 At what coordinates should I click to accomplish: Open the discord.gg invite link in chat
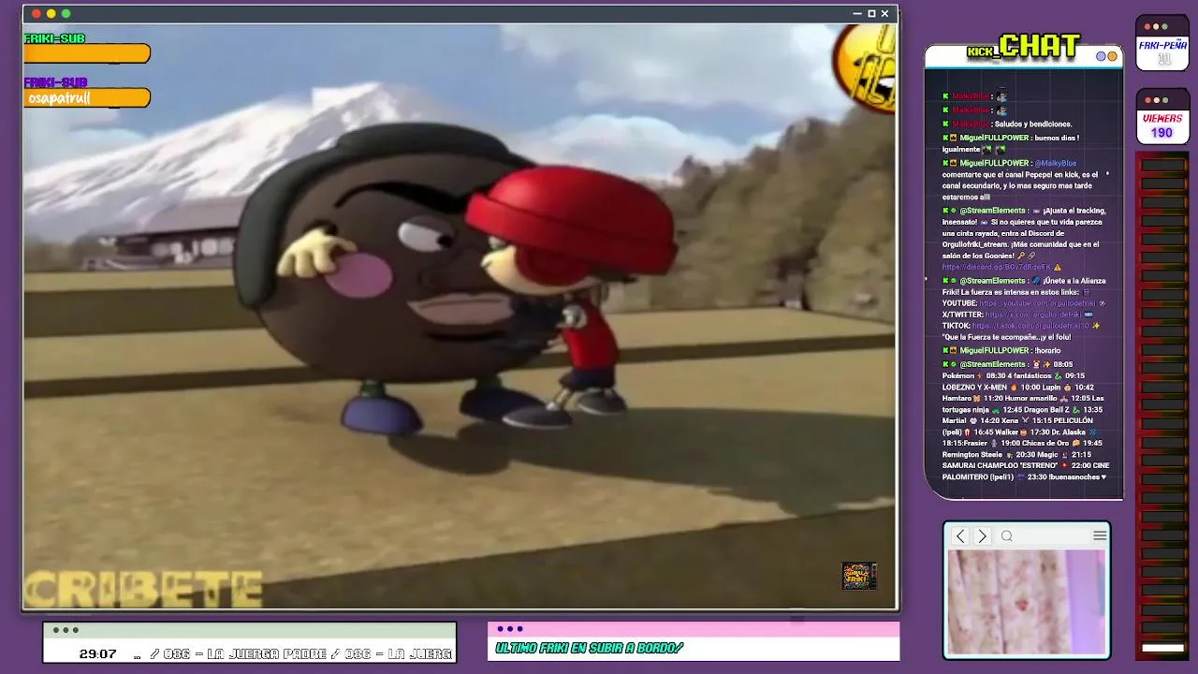(997, 267)
